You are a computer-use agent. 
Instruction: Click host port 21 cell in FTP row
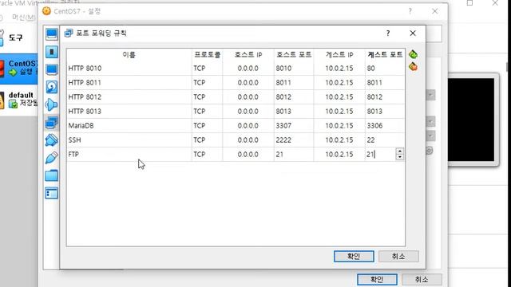click(294, 154)
